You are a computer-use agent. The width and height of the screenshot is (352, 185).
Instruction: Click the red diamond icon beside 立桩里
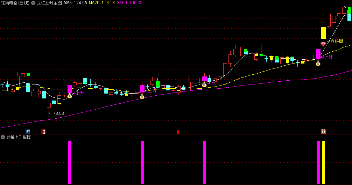(x=323, y=44)
